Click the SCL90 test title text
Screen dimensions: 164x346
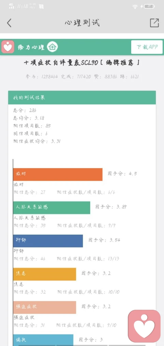tap(82, 63)
